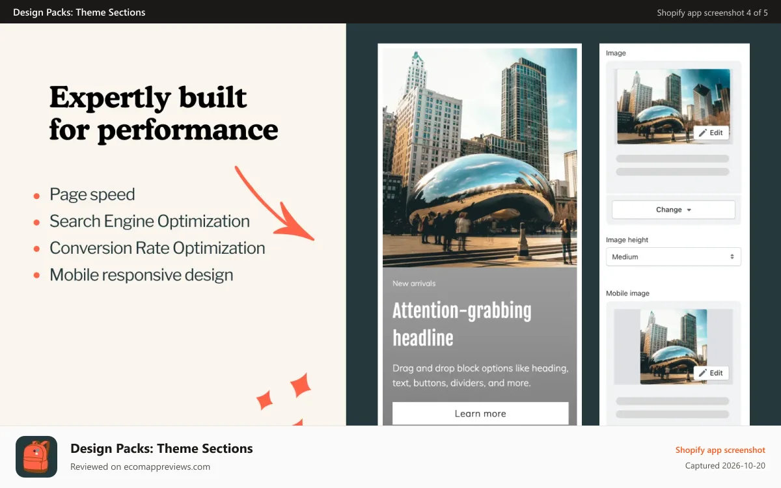This screenshot has height=488, width=781.
Task: Click the Drag and drop block description text
Action: (x=480, y=375)
